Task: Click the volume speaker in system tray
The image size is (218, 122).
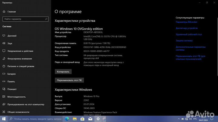Action: pos(190,119)
